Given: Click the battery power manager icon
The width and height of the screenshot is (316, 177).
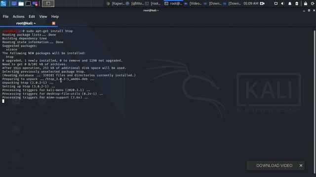Looking at the screenshot, I should pos(297,3).
